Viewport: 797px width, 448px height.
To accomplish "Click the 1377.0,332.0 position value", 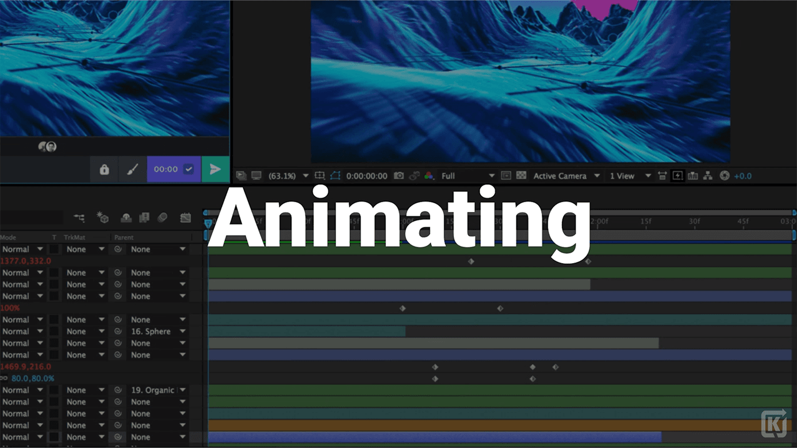I will [25, 261].
